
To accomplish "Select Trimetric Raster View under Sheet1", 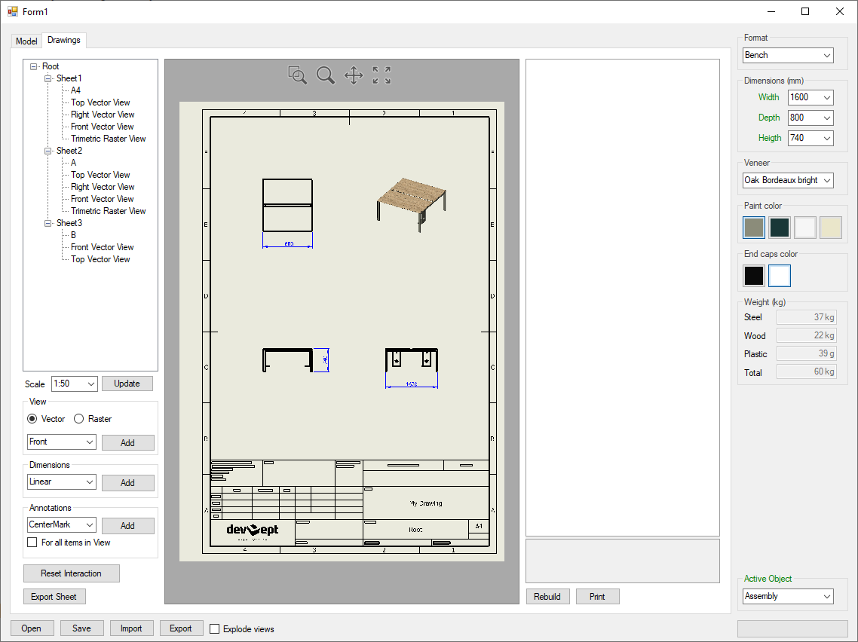I will 109,139.
